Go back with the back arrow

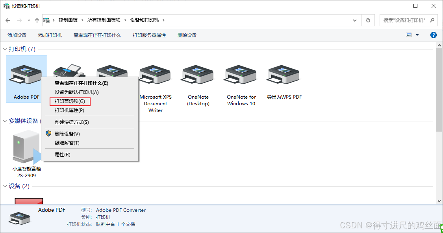tap(8, 20)
